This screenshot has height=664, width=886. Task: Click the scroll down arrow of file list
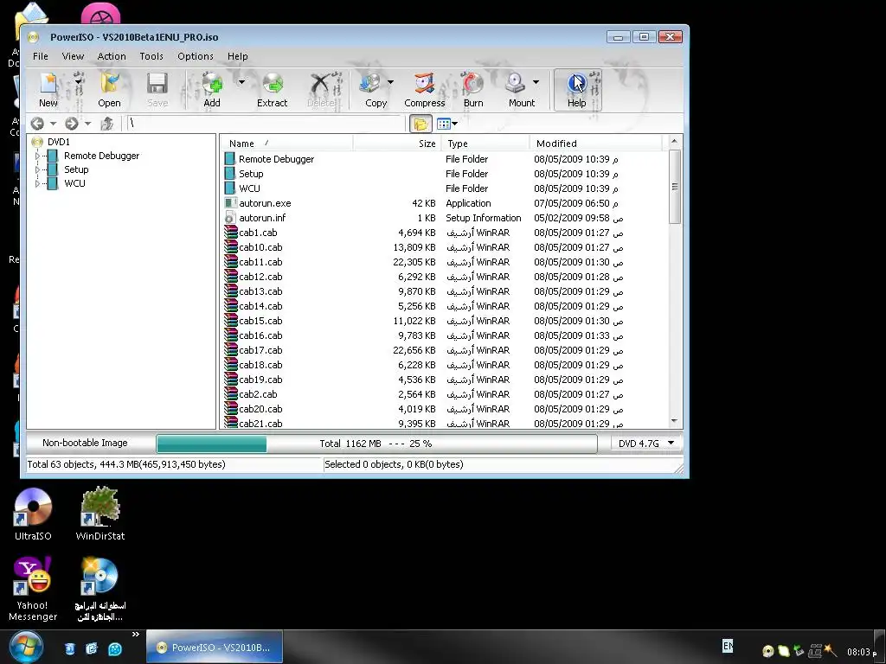675,421
